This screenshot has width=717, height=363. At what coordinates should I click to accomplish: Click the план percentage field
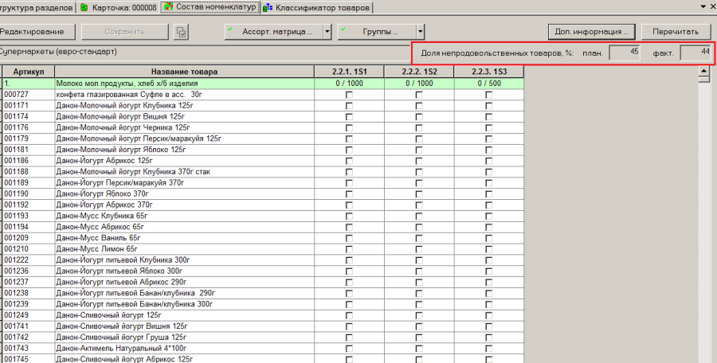pos(625,53)
